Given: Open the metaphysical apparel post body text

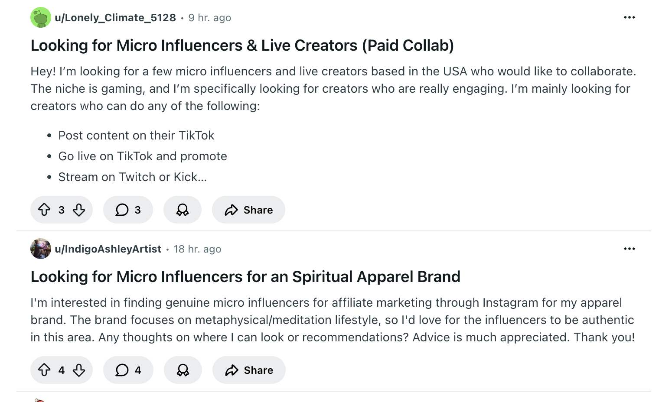Looking at the screenshot, I should pyautogui.click(x=332, y=320).
